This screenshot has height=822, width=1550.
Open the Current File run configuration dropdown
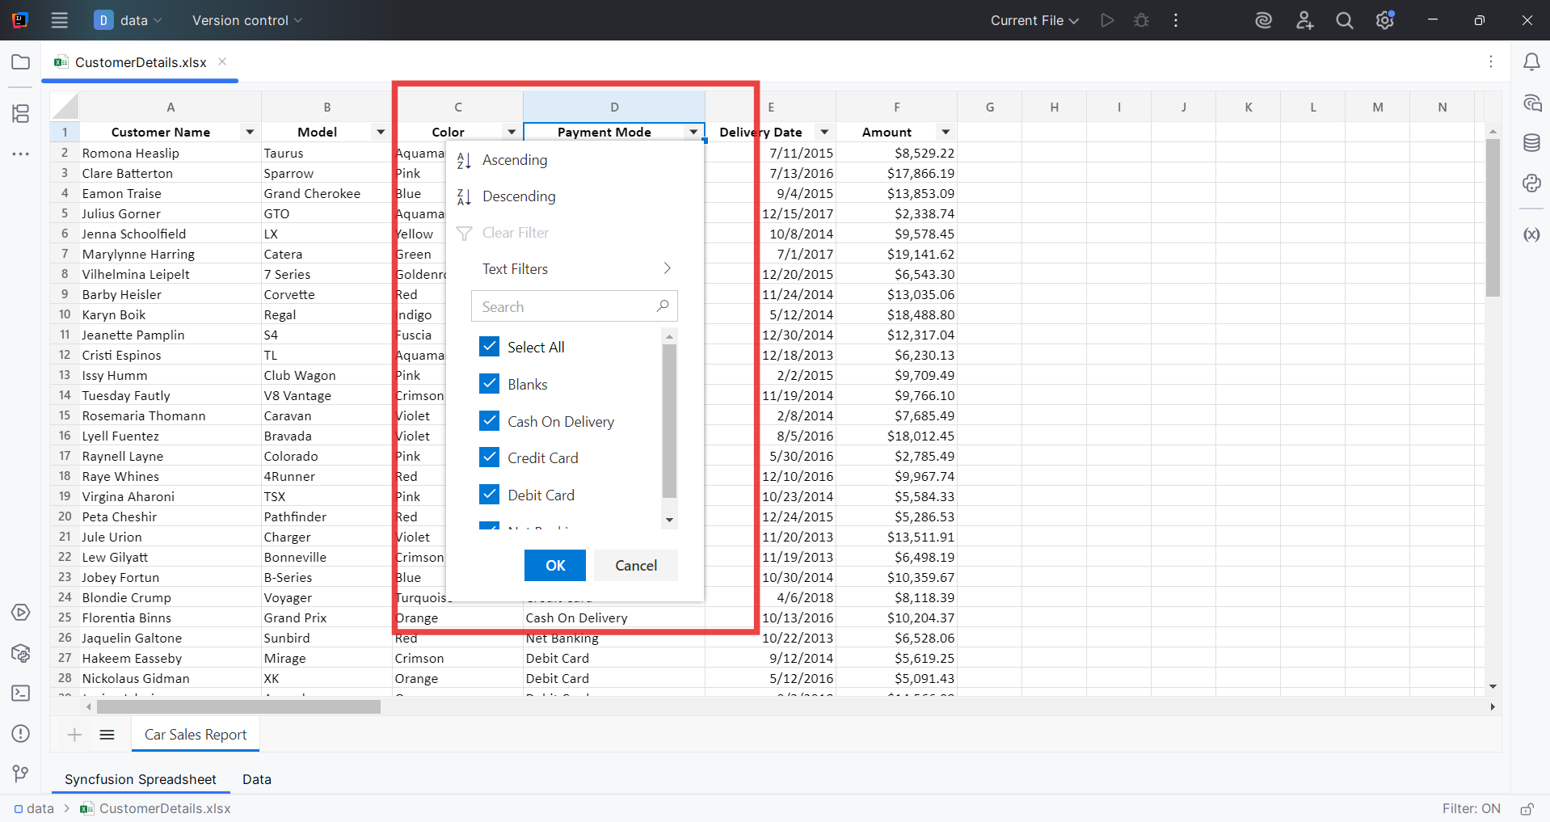1033,20
